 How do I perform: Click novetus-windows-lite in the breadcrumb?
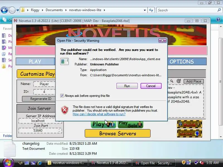click(x=85, y=10)
